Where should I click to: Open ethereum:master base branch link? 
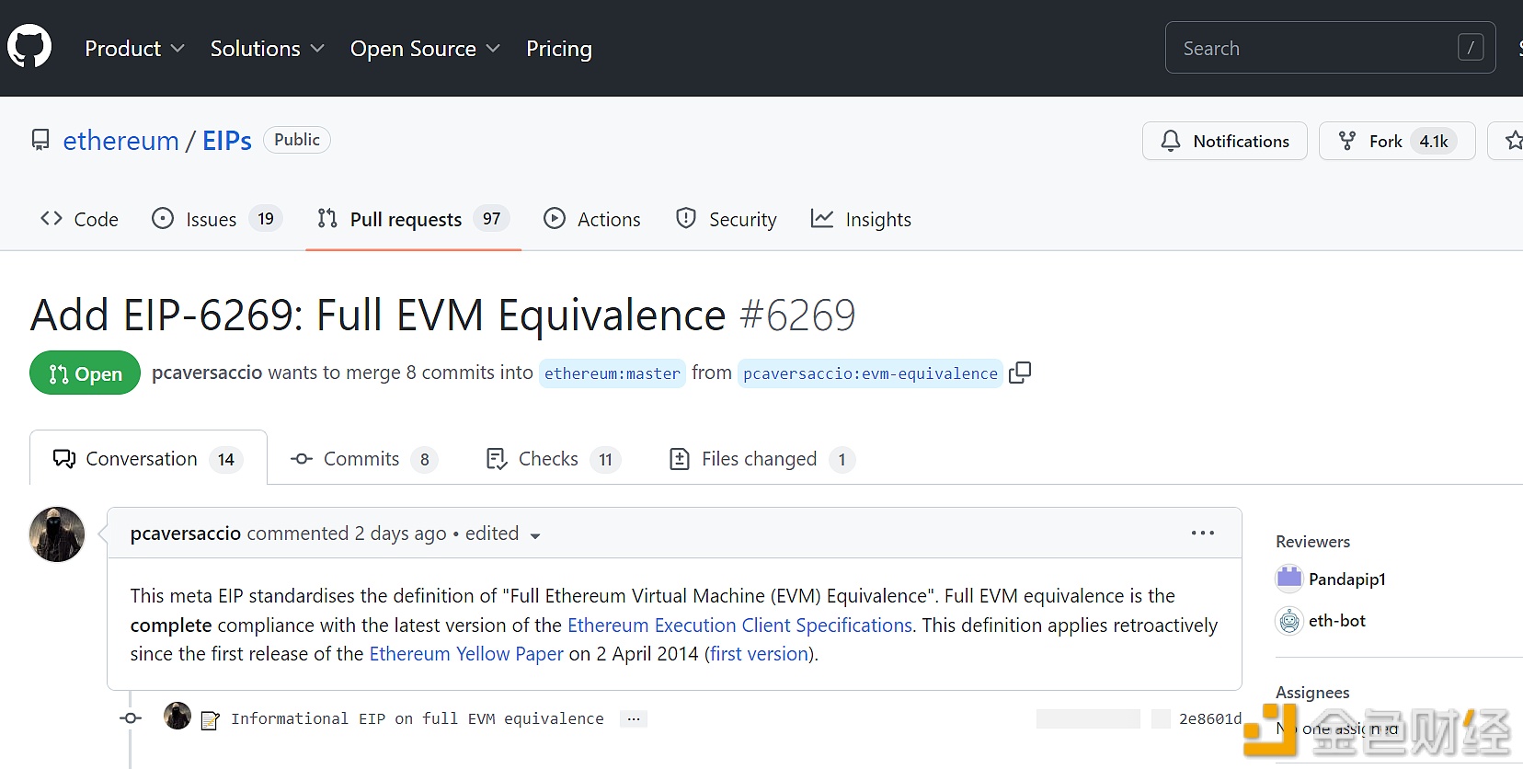(x=613, y=373)
